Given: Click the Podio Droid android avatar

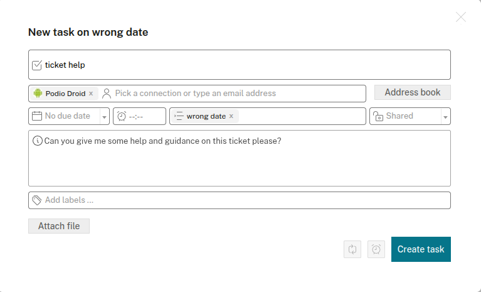Looking at the screenshot, I should click(38, 94).
